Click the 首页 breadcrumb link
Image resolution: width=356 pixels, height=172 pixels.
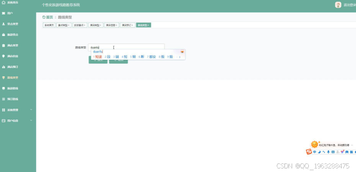tap(50, 17)
